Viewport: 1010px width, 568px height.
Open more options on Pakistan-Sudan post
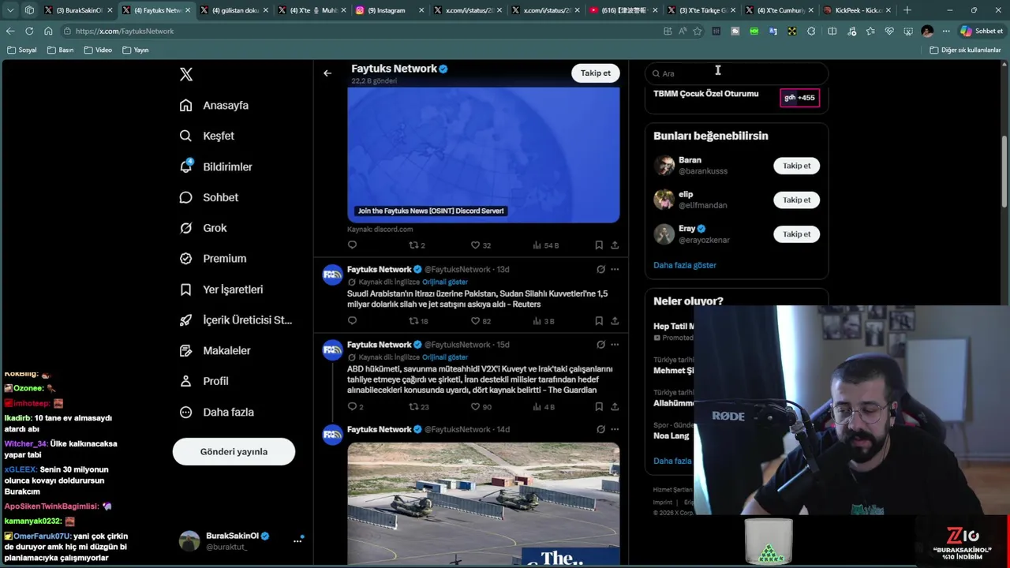pyautogui.click(x=615, y=269)
